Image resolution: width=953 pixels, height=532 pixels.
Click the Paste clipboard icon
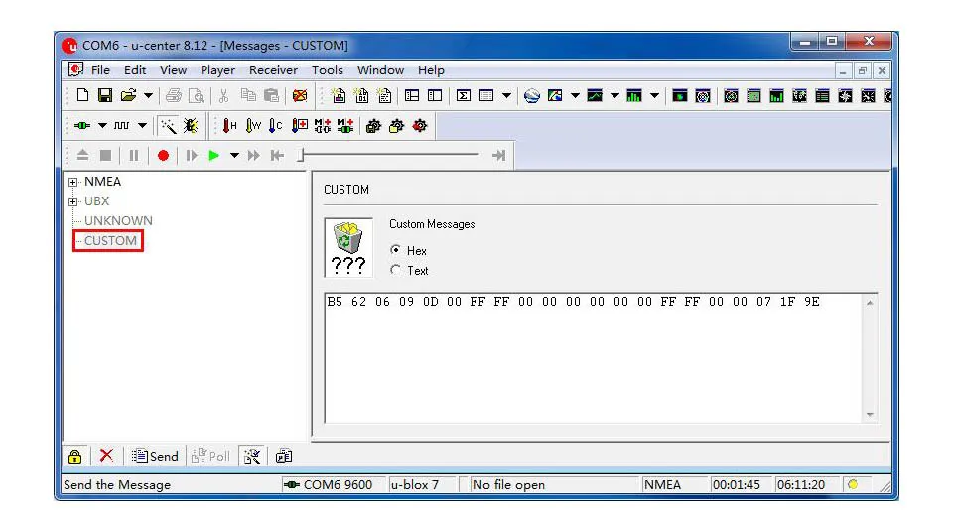pos(271,95)
